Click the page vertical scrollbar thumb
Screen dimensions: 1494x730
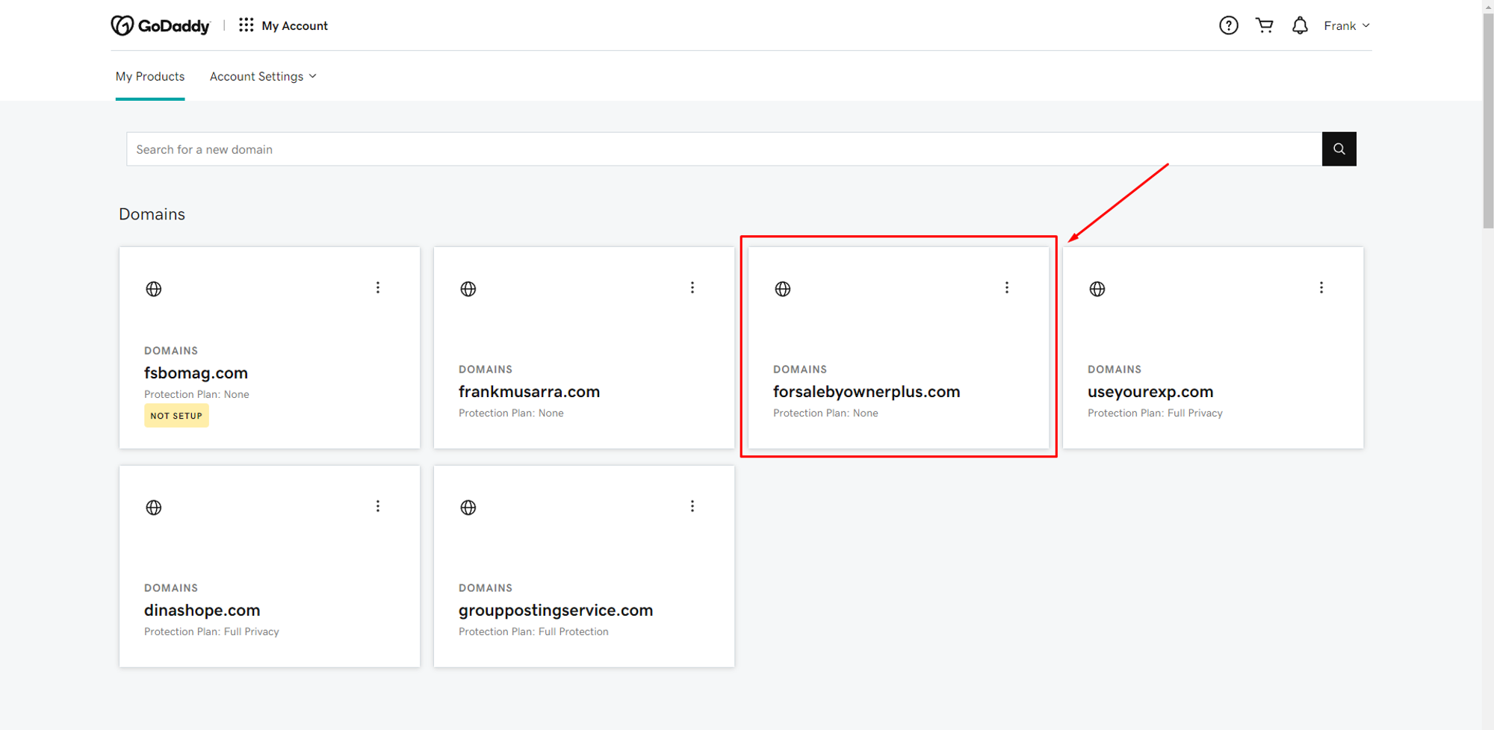click(1488, 119)
